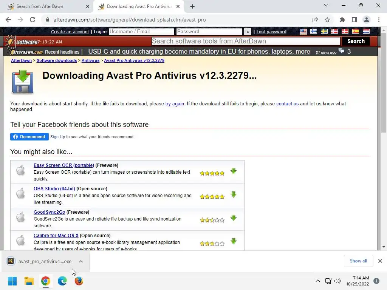Close the Downloading Avast Pro tab

tap(178, 7)
